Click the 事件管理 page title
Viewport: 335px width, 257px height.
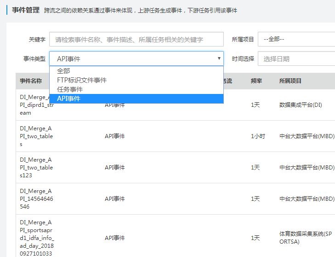26,10
